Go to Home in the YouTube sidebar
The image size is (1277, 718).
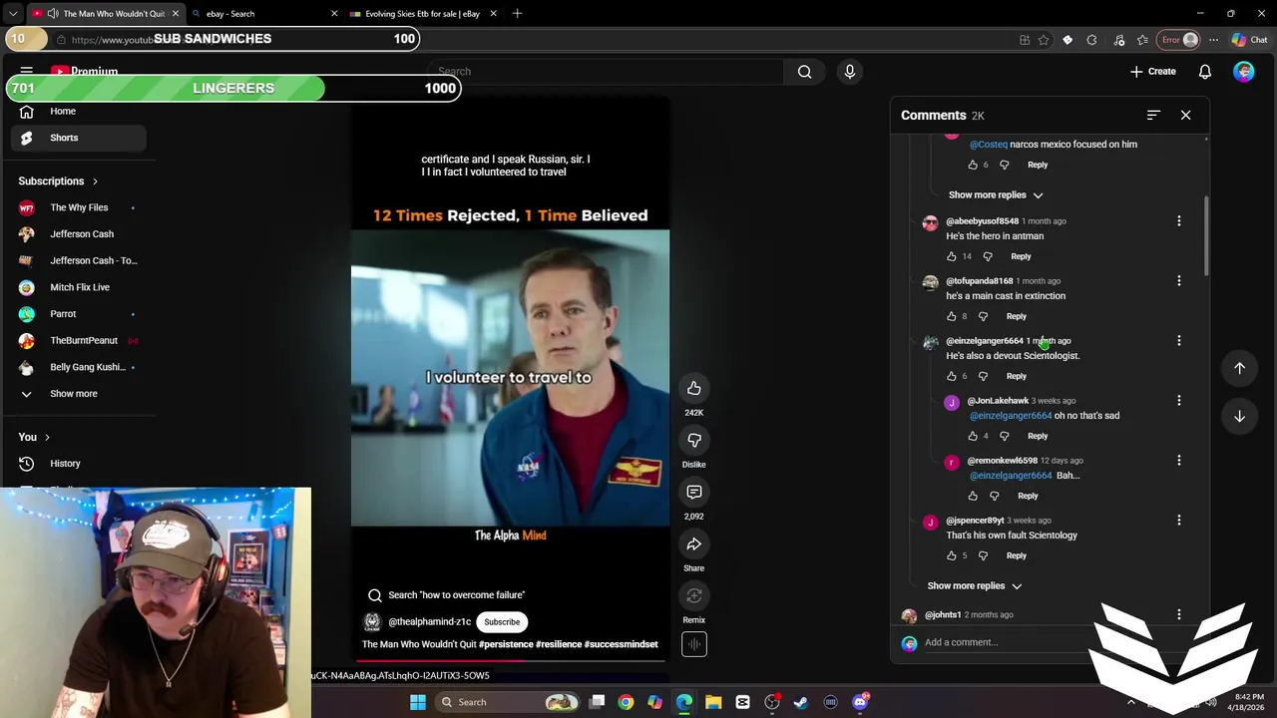coord(79,112)
